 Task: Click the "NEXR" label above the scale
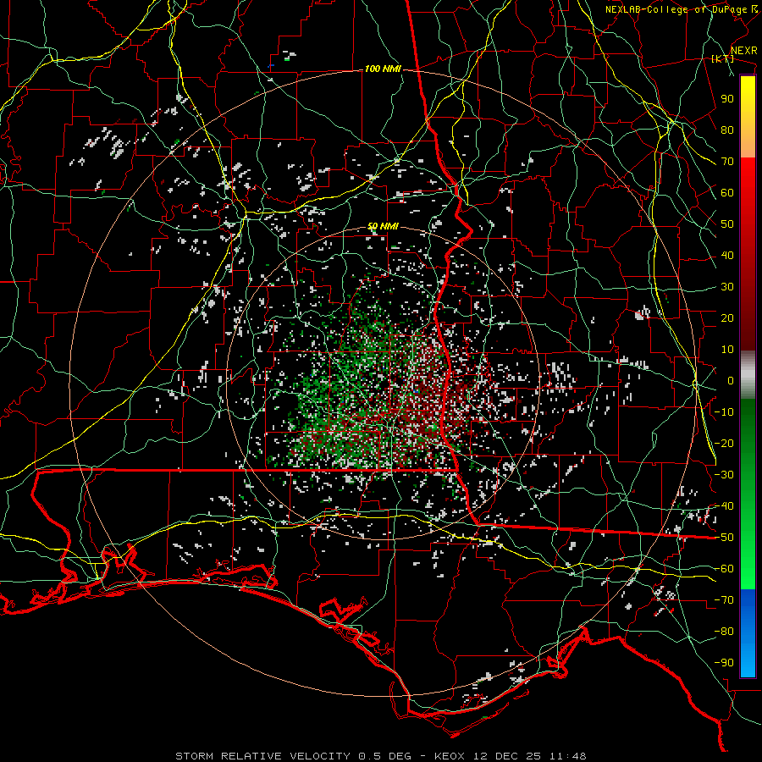[743, 51]
